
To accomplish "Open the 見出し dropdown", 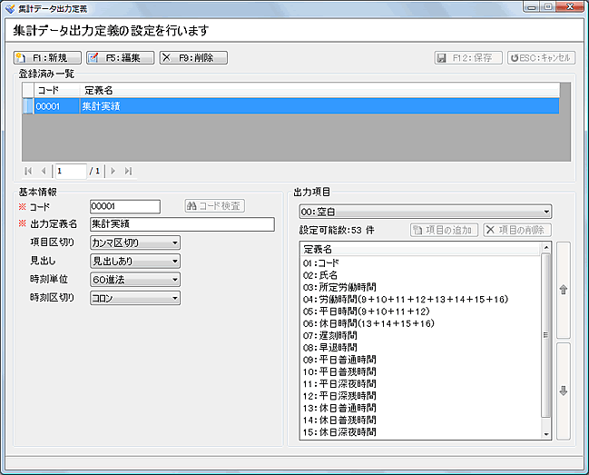I will [x=135, y=261].
